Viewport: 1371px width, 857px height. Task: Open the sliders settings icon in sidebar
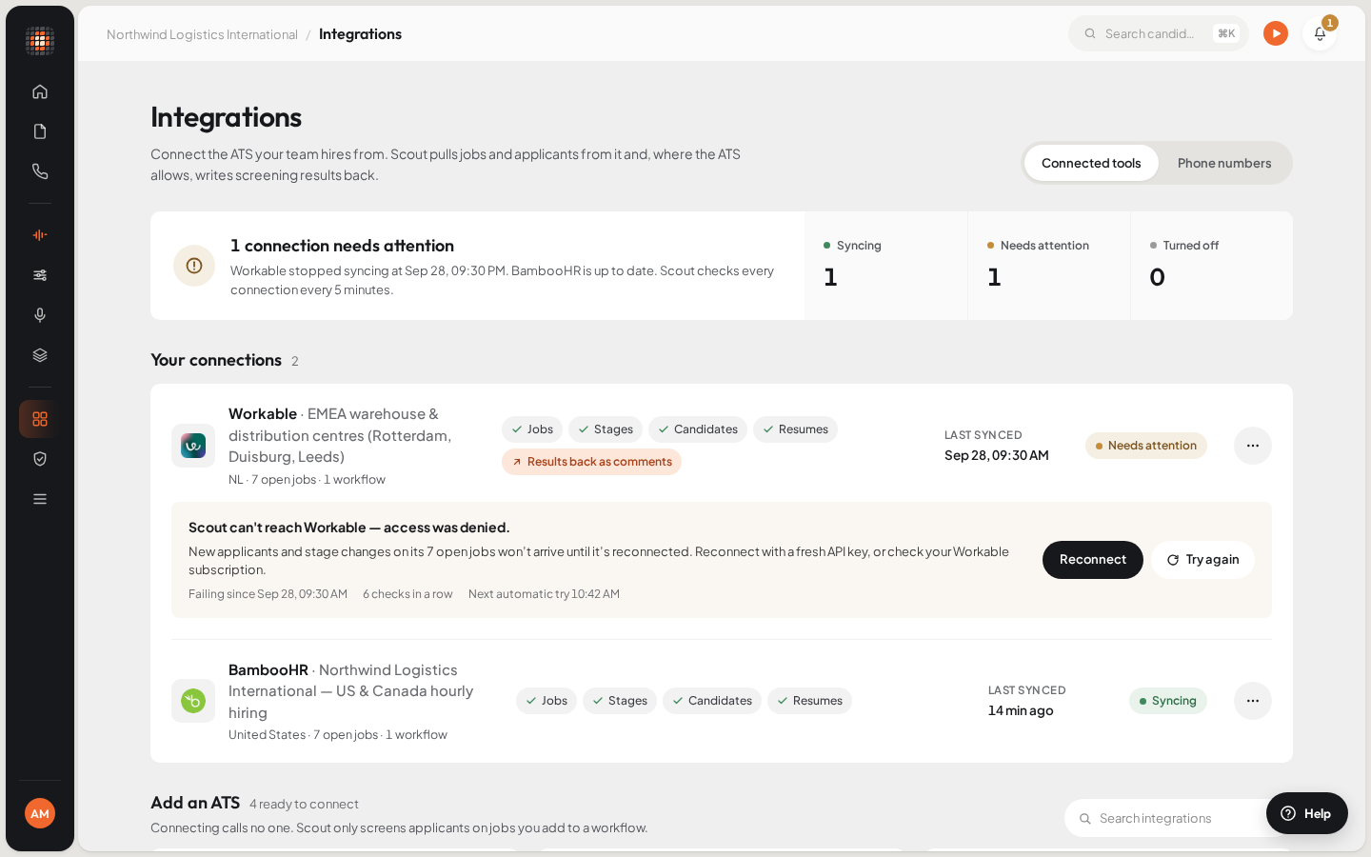pos(40,275)
